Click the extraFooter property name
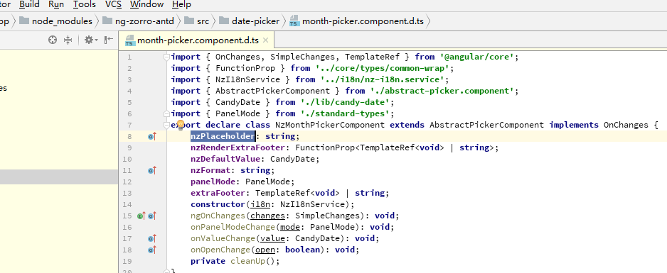 click(x=218, y=193)
